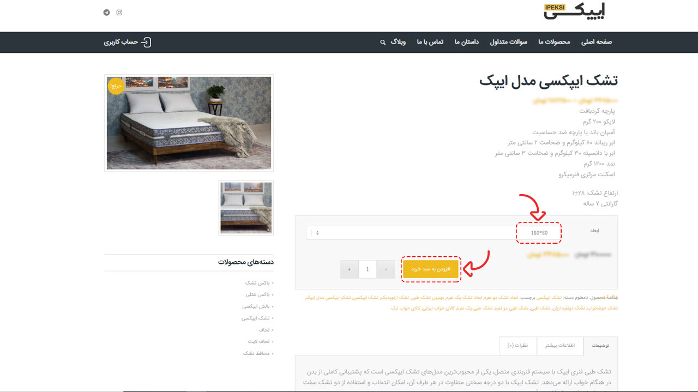
Task: Increase quantity with the plus button
Action: pyautogui.click(x=350, y=269)
